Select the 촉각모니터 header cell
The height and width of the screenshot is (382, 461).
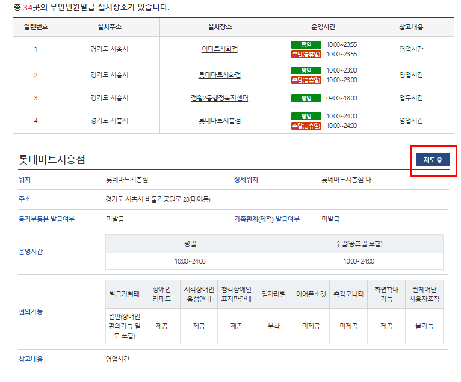click(x=348, y=294)
